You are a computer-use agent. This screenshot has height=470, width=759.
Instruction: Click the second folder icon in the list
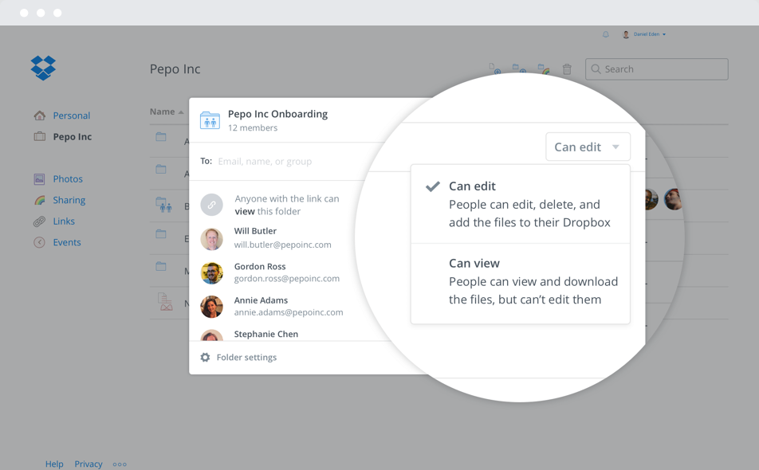coord(161,169)
